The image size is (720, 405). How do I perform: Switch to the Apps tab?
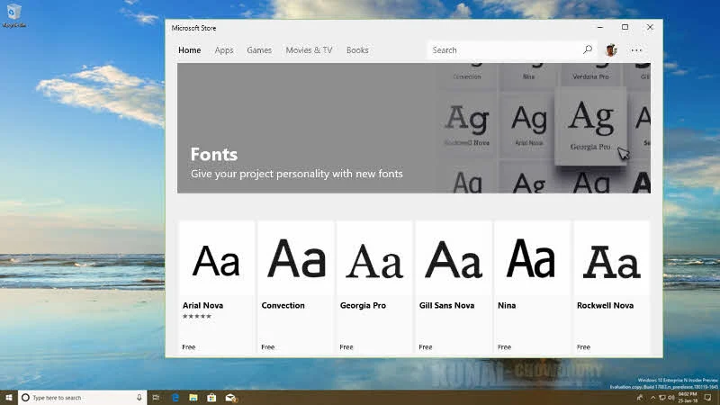(x=224, y=50)
